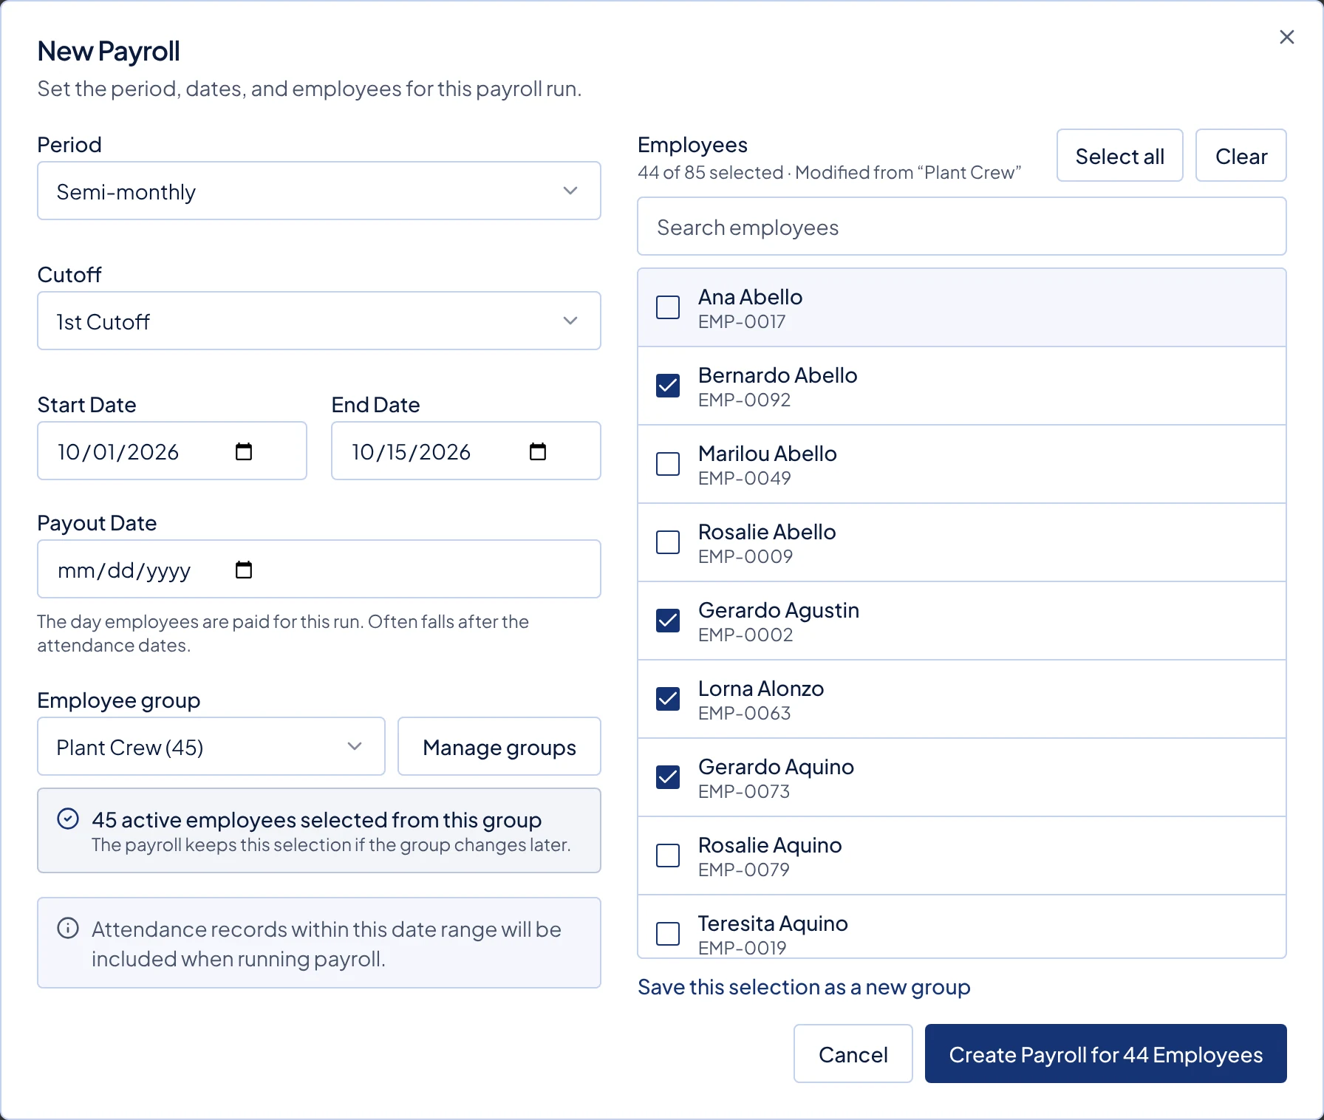Open the Period Semi-monthly dropdown
Viewport: 1324px width, 1120px height.
click(x=319, y=191)
